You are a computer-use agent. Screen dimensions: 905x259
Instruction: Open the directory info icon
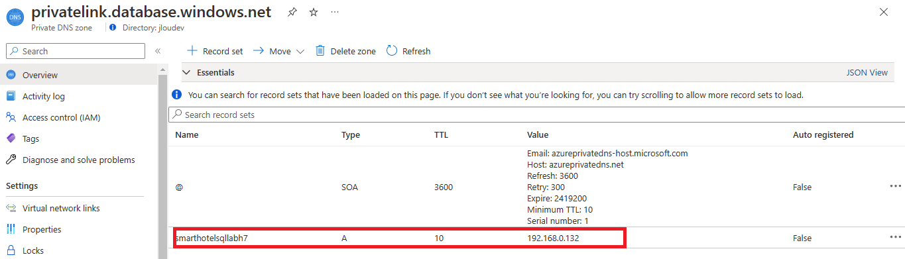113,28
